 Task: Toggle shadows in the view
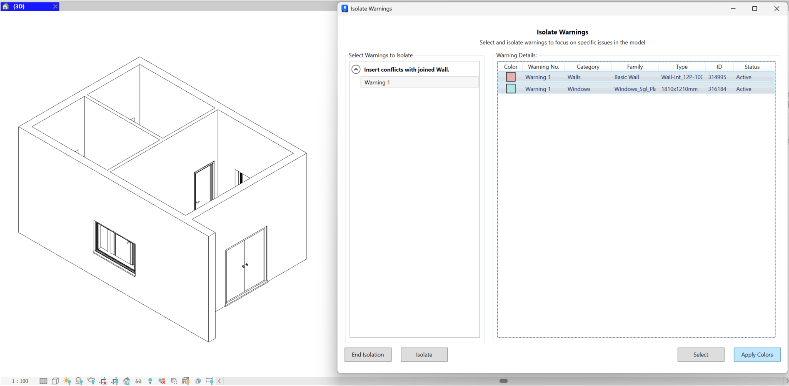click(x=79, y=381)
